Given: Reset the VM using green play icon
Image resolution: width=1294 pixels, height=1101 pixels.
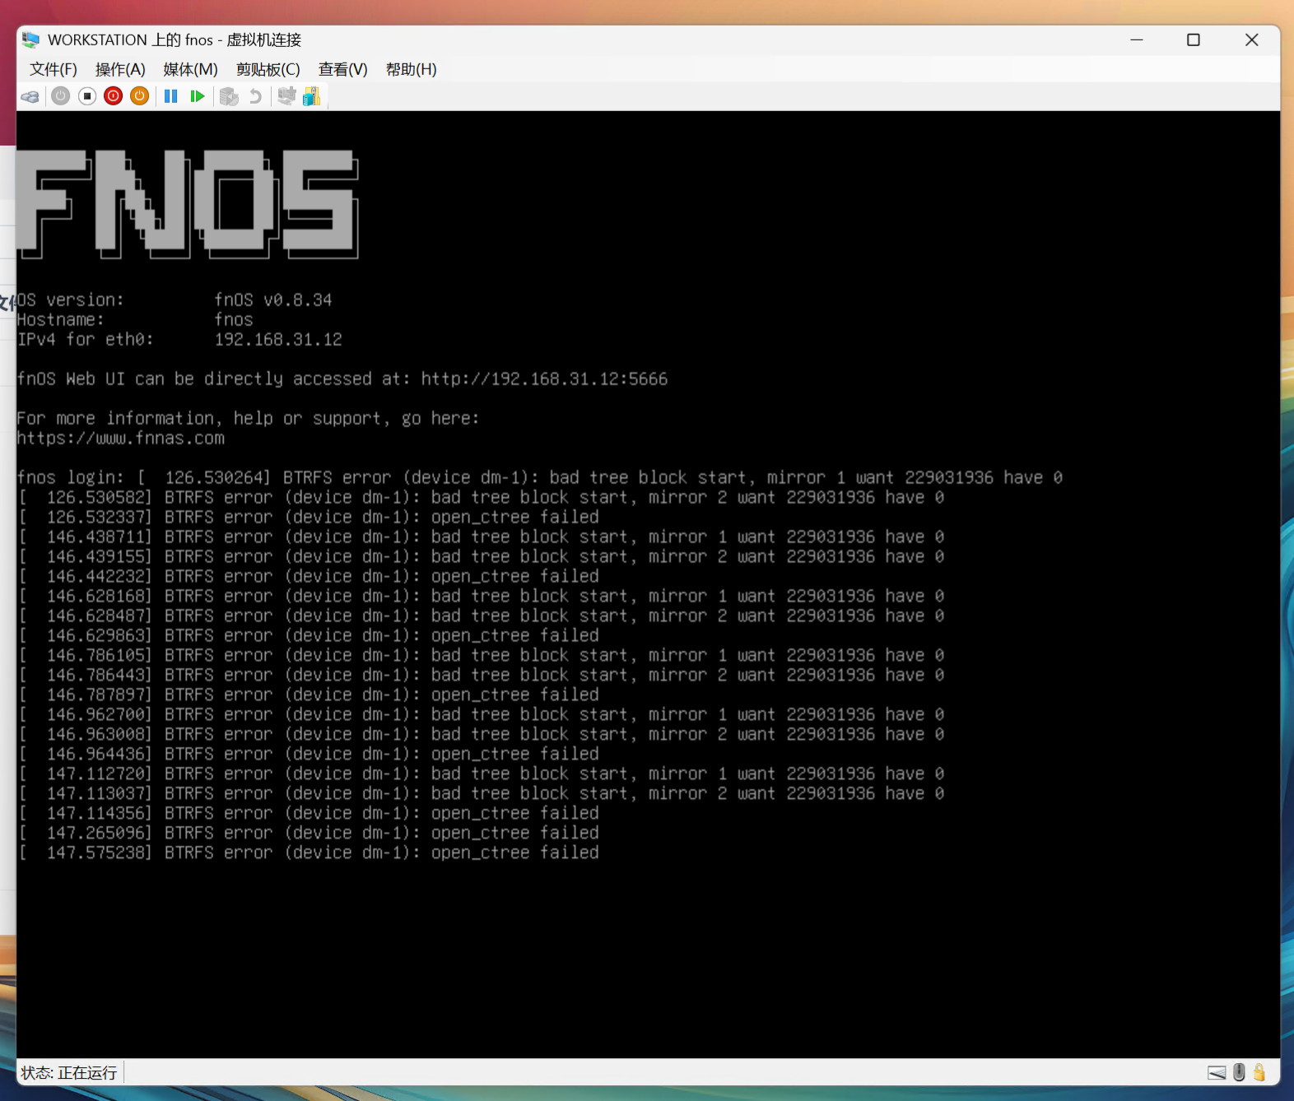Looking at the screenshot, I should click(x=198, y=96).
